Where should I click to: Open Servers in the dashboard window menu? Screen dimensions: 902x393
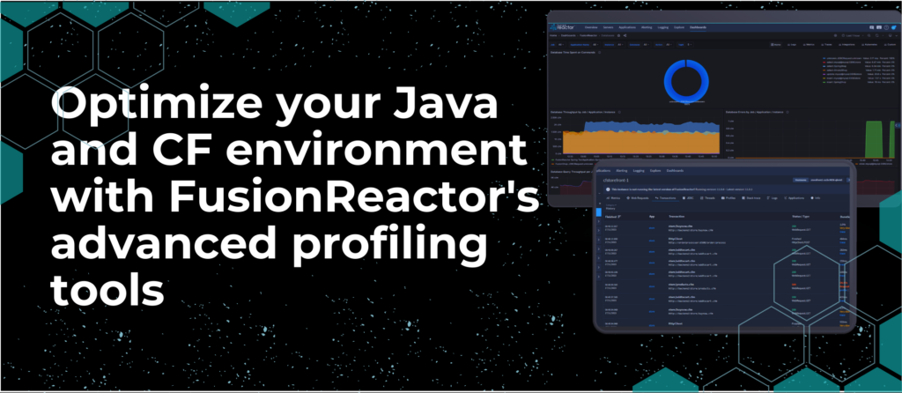tap(608, 27)
